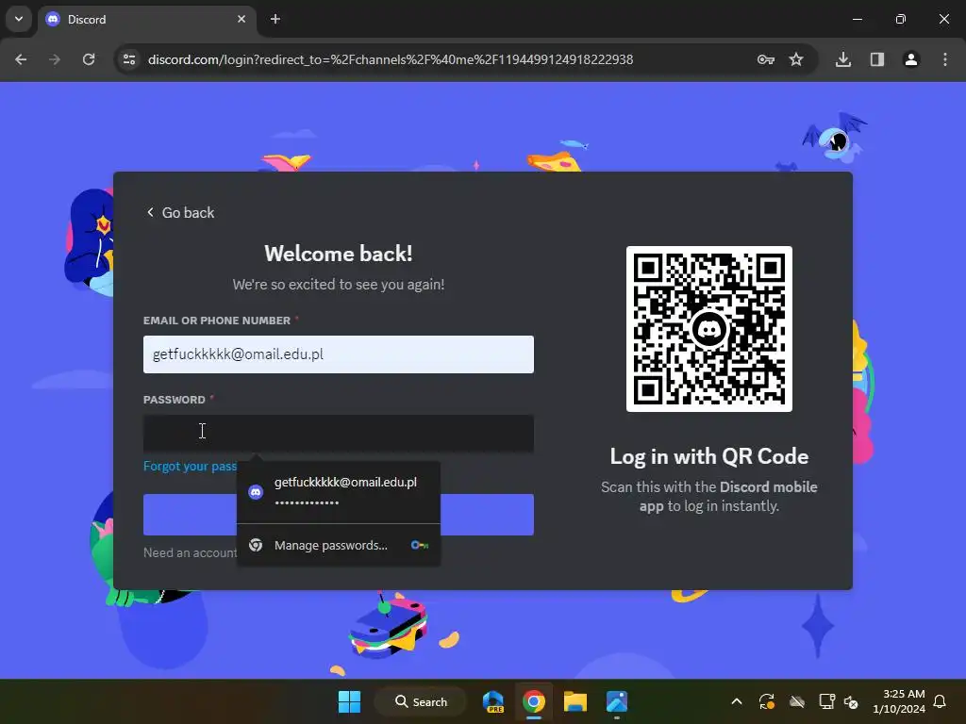Open network display tray icon
The image size is (966, 724).
click(x=826, y=701)
